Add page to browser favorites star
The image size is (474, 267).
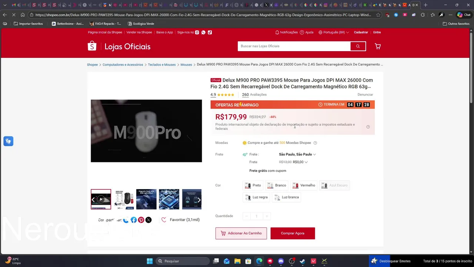378,15
